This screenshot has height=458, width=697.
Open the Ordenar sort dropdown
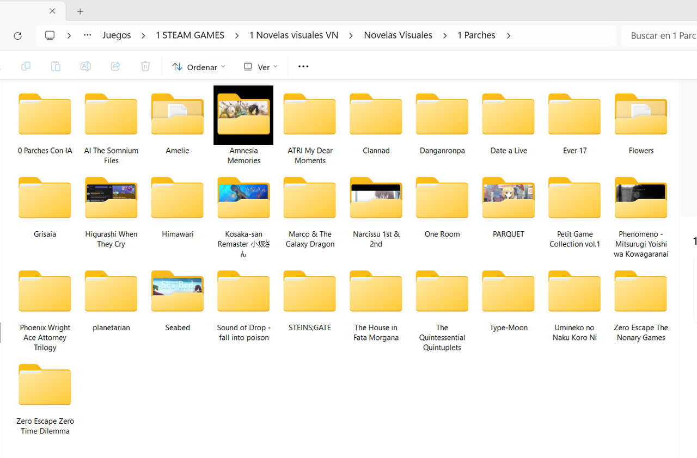coord(198,67)
